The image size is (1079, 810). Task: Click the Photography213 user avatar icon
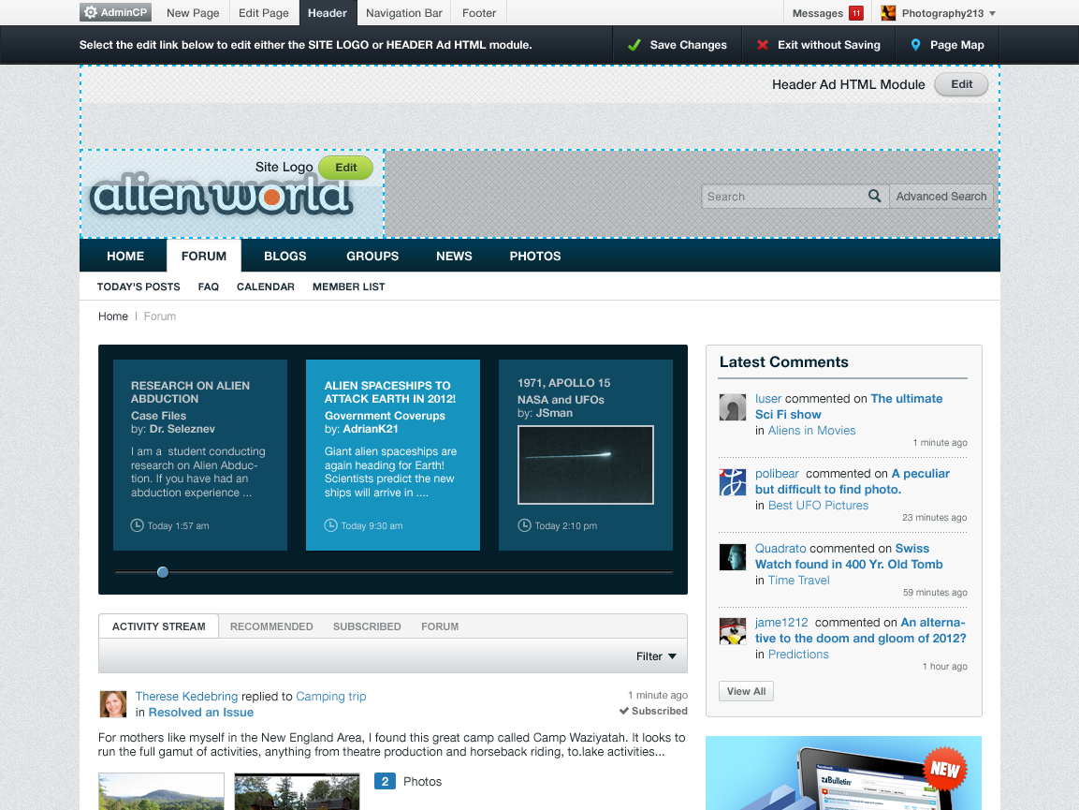(888, 13)
